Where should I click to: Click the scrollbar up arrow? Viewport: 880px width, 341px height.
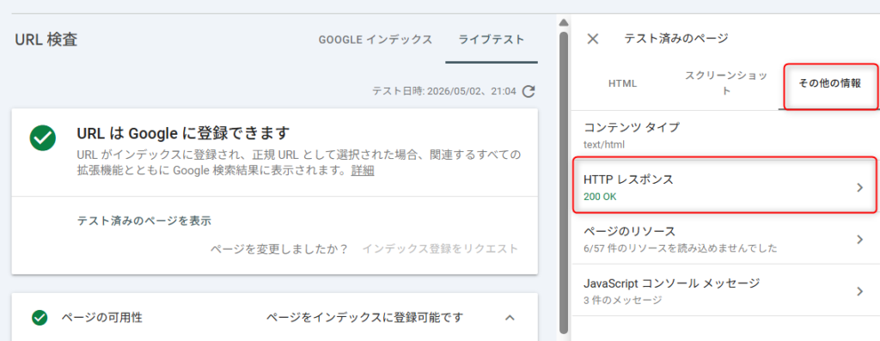click(564, 22)
